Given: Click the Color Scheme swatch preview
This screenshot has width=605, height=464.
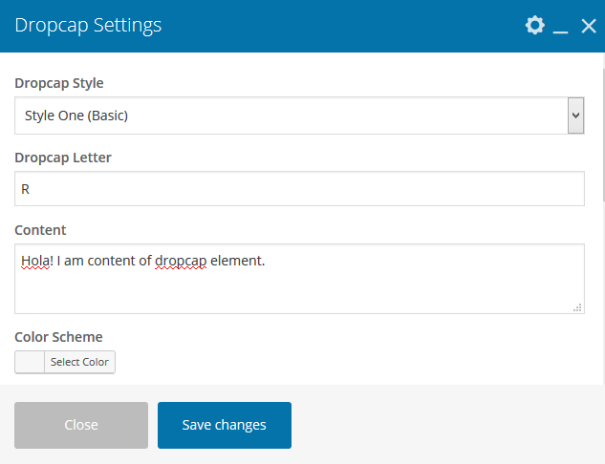Looking at the screenshot, I should click(30, 362).
